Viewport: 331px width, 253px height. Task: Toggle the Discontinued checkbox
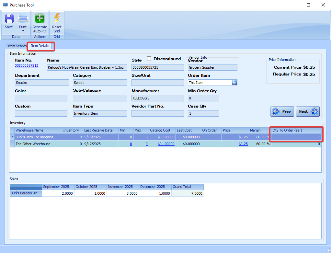(149, 59)
